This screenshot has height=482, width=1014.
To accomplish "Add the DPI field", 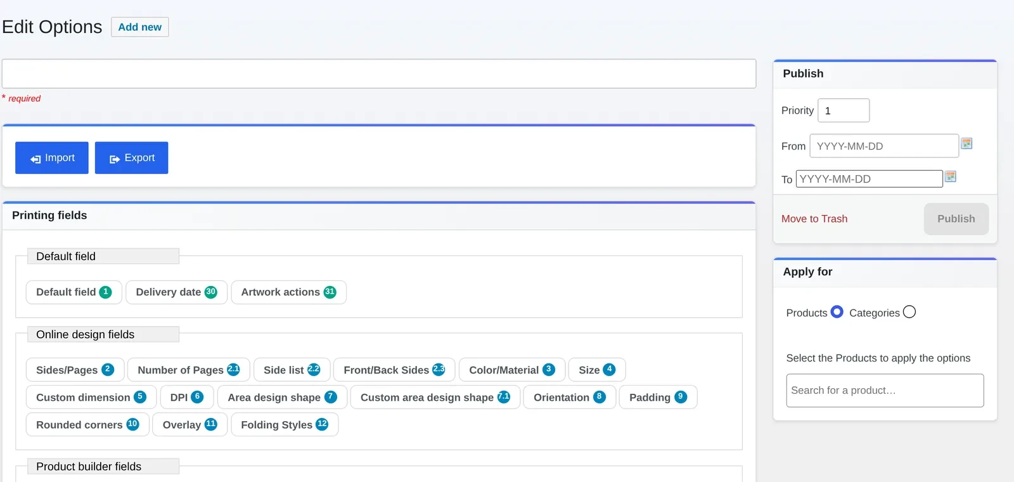I will (x=187, y=398).
